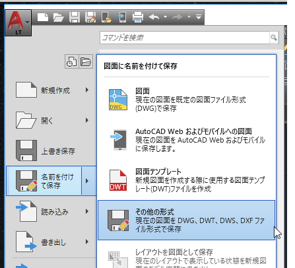Viewport: 295px width, 268px height.
Task: Expand the Redo history dropdown arrow
Action: coord(189,17)
